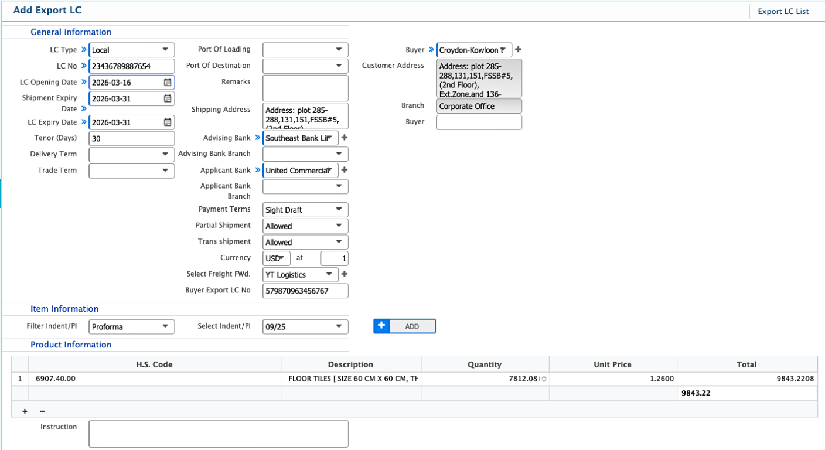Click the FLOOR TILES description cell

point(351,379)
